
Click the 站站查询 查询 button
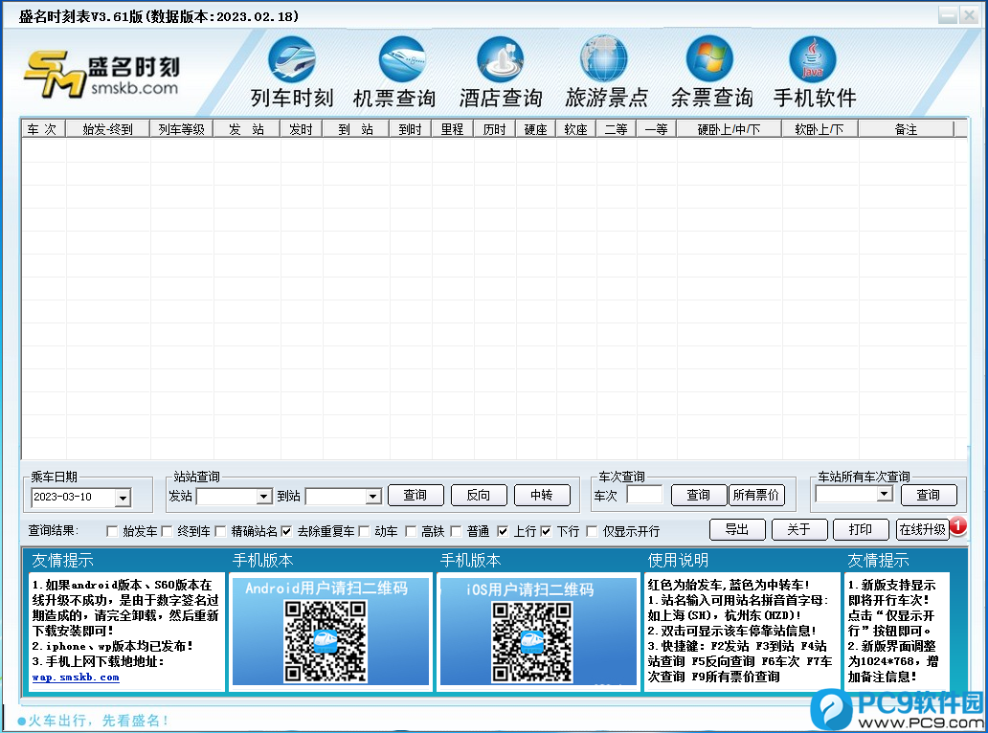click(x=415, y=495)
